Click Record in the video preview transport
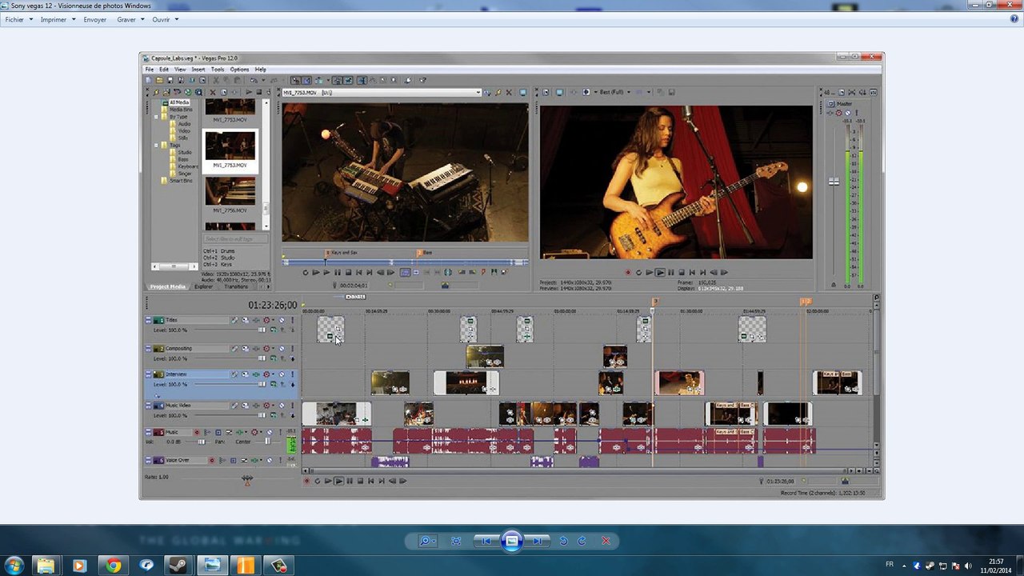The image size is (1024, 576). tap(628, 273)
